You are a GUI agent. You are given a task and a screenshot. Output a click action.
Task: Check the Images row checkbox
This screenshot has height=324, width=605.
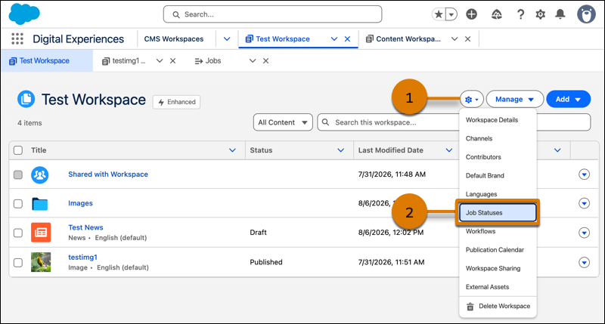18,203
